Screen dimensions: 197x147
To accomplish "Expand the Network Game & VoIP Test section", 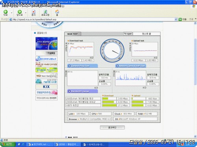I will tap(130, 66).
